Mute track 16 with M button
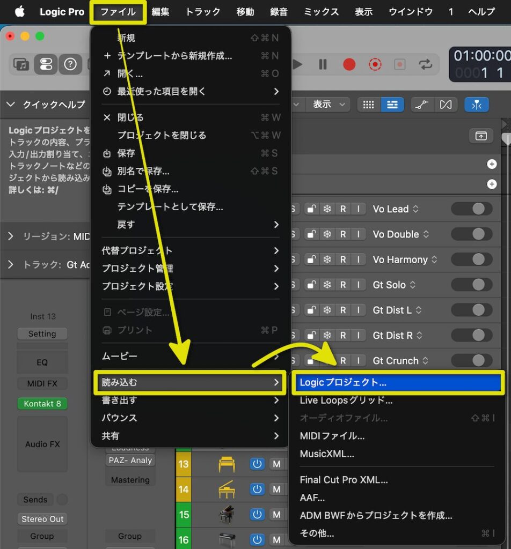511x549 pixels. 276,539
